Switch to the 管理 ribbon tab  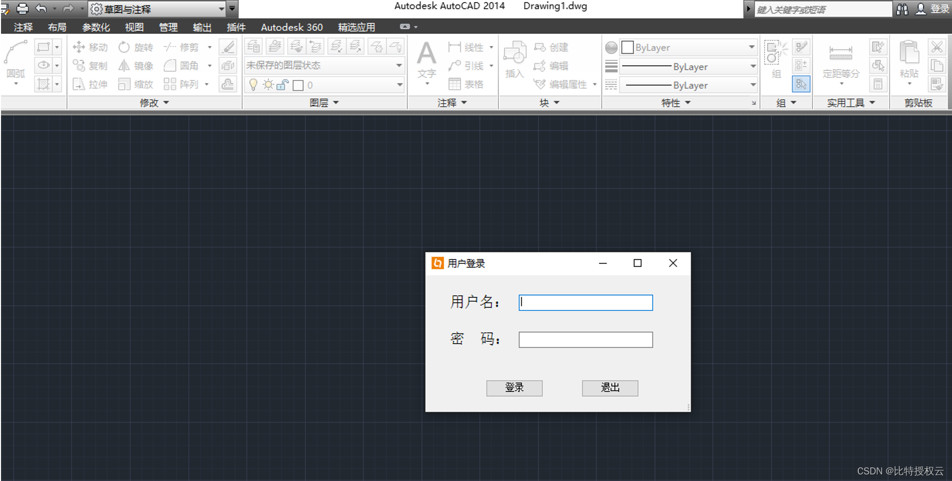tap(168, 27)
